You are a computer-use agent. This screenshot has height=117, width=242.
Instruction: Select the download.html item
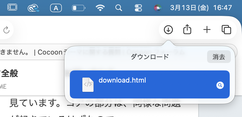150,84
